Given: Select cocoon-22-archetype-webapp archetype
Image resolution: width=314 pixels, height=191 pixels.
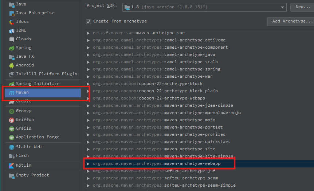Looking at the screenshot, I should coord(149,98).
